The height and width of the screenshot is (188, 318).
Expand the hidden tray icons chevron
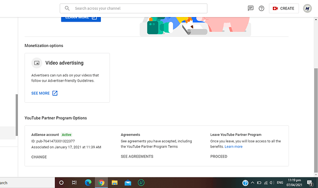pyautogui.click(x=253, y=183)
